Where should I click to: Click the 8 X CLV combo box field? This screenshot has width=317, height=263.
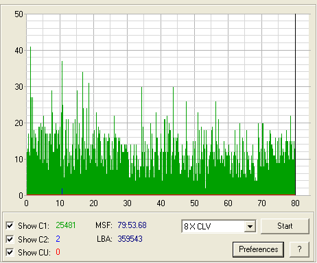pos(219,227)
